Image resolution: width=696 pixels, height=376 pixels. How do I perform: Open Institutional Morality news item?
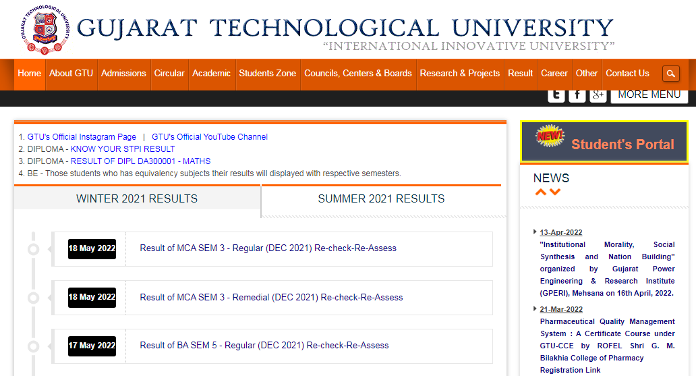(607, 269)
